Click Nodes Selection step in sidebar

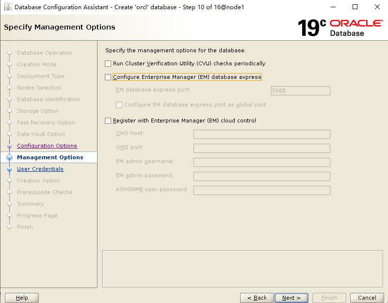[x=39, y=88]
